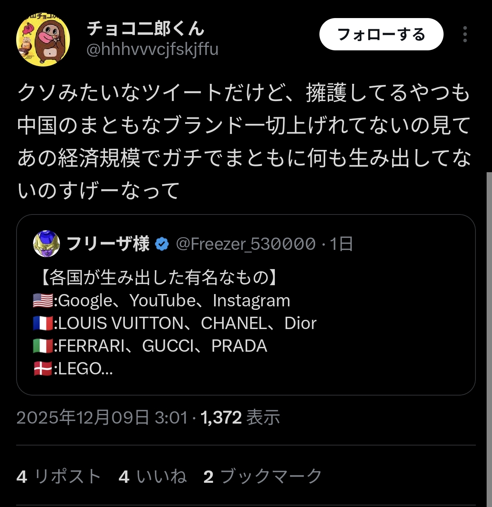
Task: Open the quoted tweet at the 【各国が生み出した有名なもの】 line
Action: [158, 278]
